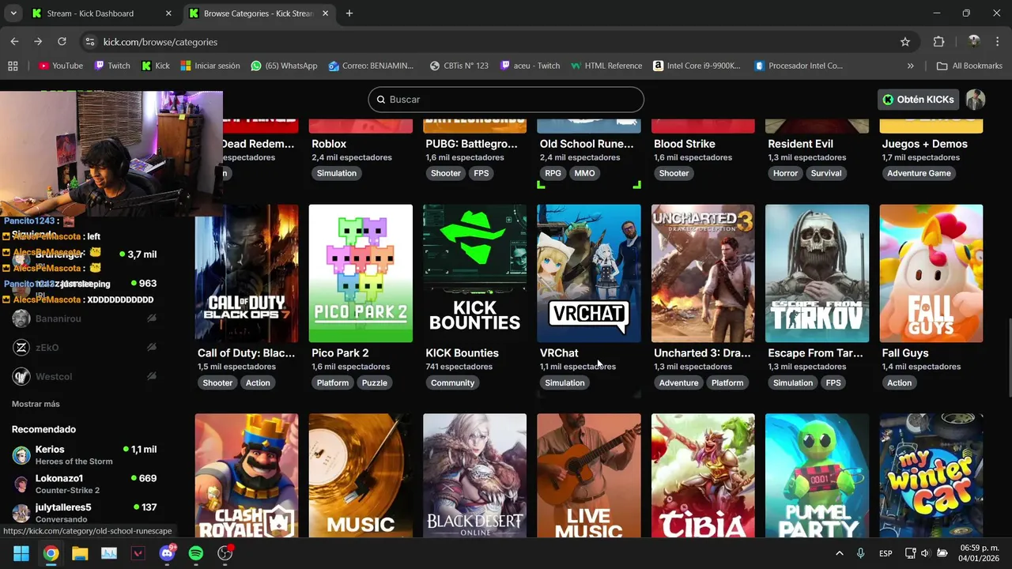Open the offline channel Westcol

click(x=85, y=377)
